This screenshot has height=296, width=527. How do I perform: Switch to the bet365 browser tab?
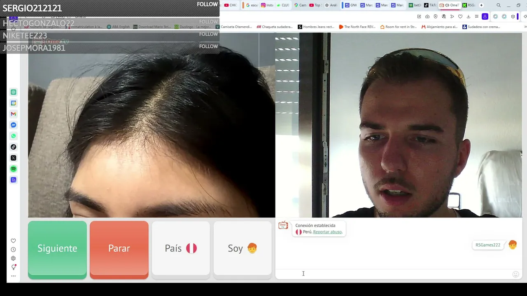(x=415, y=5)
